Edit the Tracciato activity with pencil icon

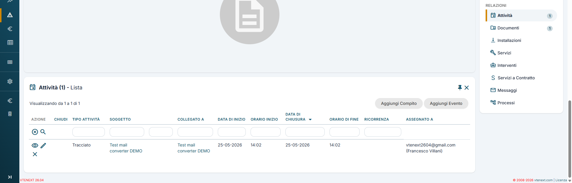click(43, 146)
